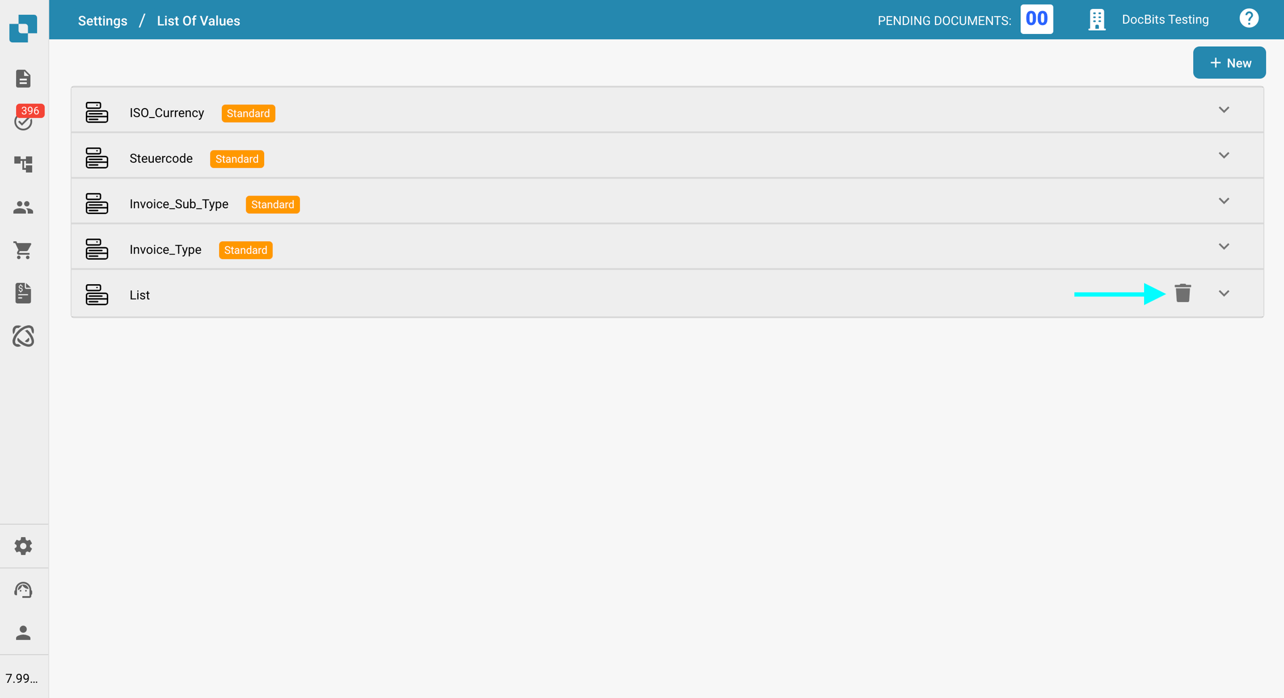Open tasks icon with 396 badge
This screenshot has width=1284, height=698.
(23, 121)
